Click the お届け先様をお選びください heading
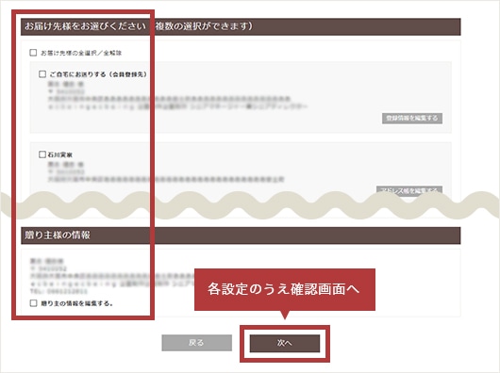Image resolution: width=500 pixels, height=373 pixels. click(241, 26)
